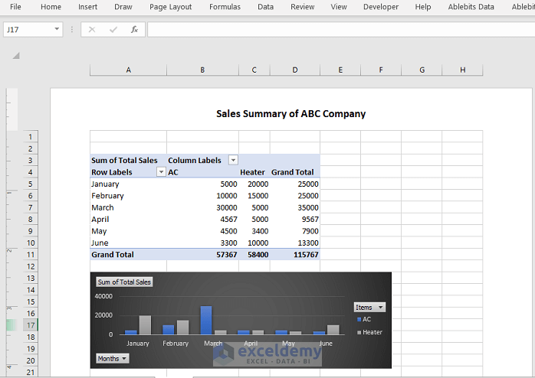Screen dimensions: 535x378
Task: Select row 11 header
Action: tap(31, 254)
